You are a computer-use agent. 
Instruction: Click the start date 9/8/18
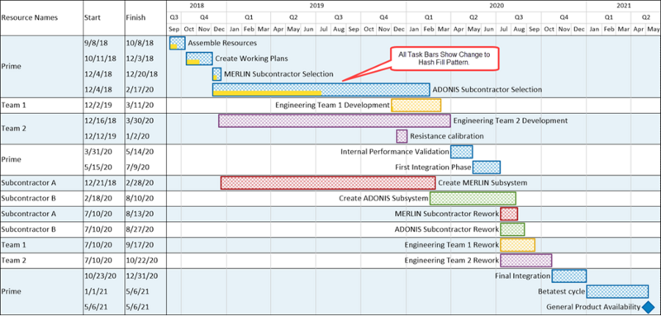pos(95,43)
